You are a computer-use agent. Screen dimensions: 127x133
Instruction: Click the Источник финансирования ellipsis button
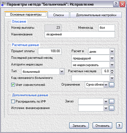click(x=112, y=108)
